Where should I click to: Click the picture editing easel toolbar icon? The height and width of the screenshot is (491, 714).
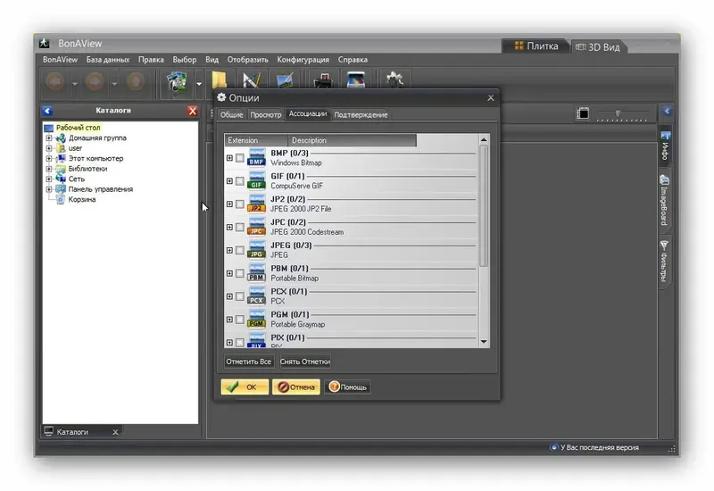pos(285,80)
